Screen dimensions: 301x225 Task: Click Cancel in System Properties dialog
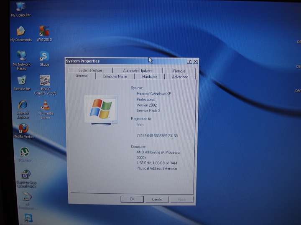click(157, 199)
